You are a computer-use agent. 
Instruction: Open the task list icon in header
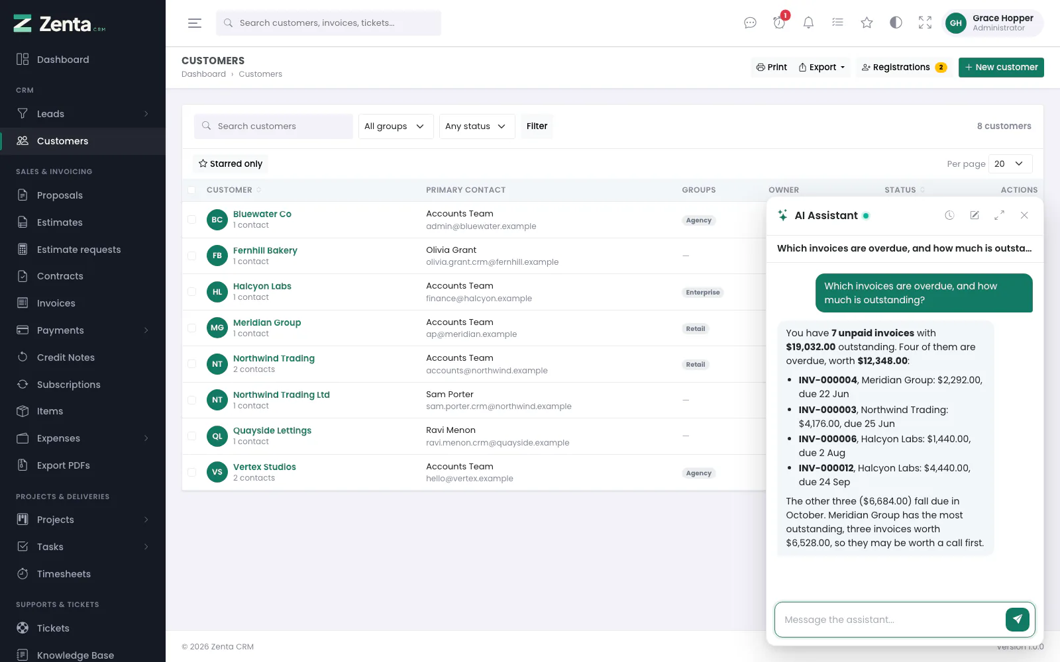pos(837,23)
